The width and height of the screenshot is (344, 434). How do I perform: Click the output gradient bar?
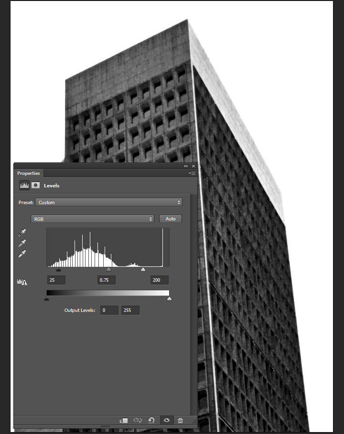click(x=108, y=293)
